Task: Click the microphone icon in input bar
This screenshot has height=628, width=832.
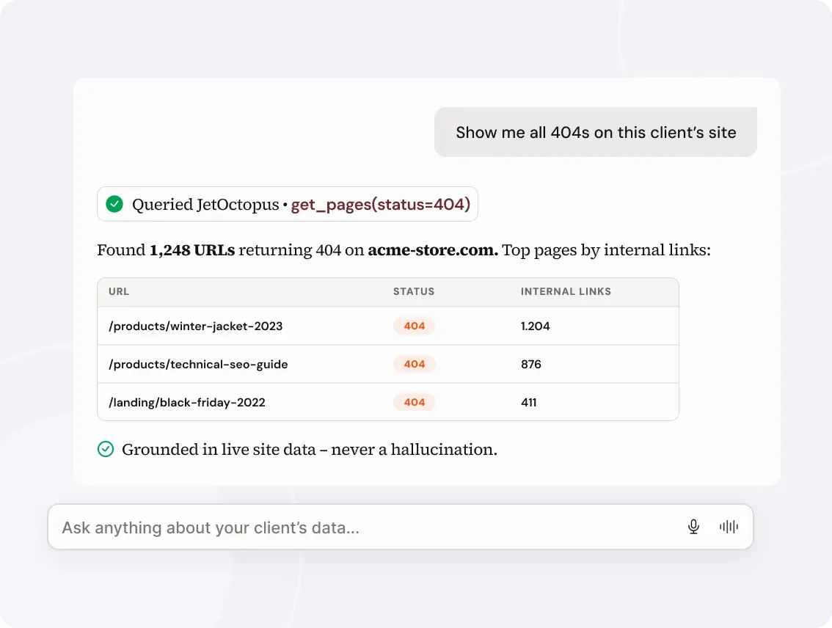Action: [693, 527]
